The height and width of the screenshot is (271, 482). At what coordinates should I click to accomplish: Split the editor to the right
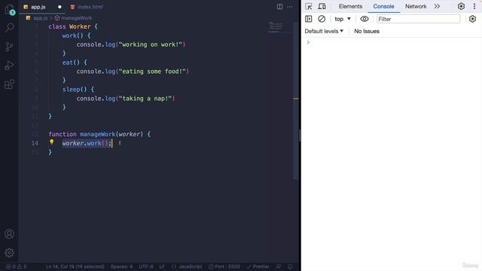[279, 7]
